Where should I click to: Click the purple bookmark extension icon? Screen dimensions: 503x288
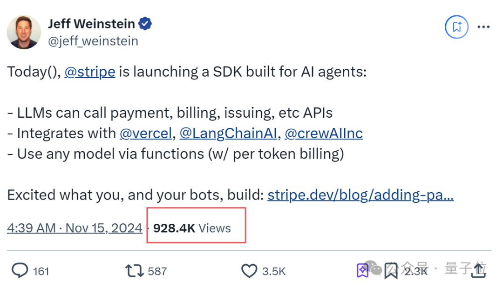(x=362, y=271)
